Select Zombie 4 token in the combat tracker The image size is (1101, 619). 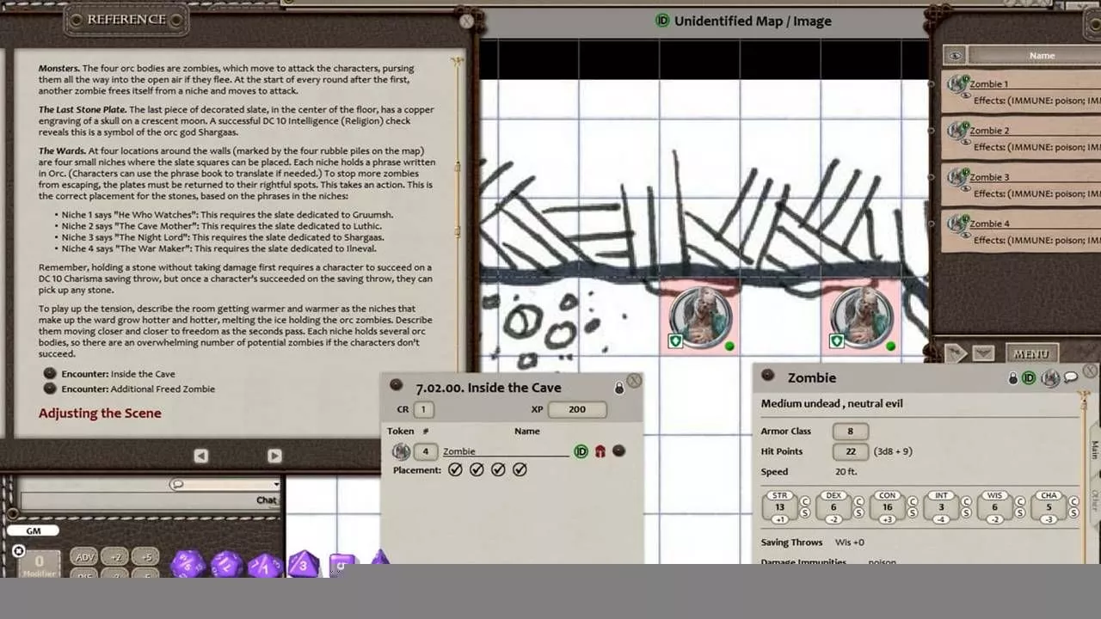pos(956,223)
